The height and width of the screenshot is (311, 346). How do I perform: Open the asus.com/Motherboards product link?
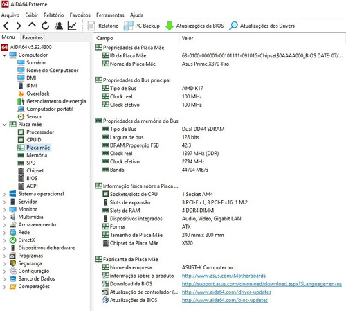coord(224,276)
